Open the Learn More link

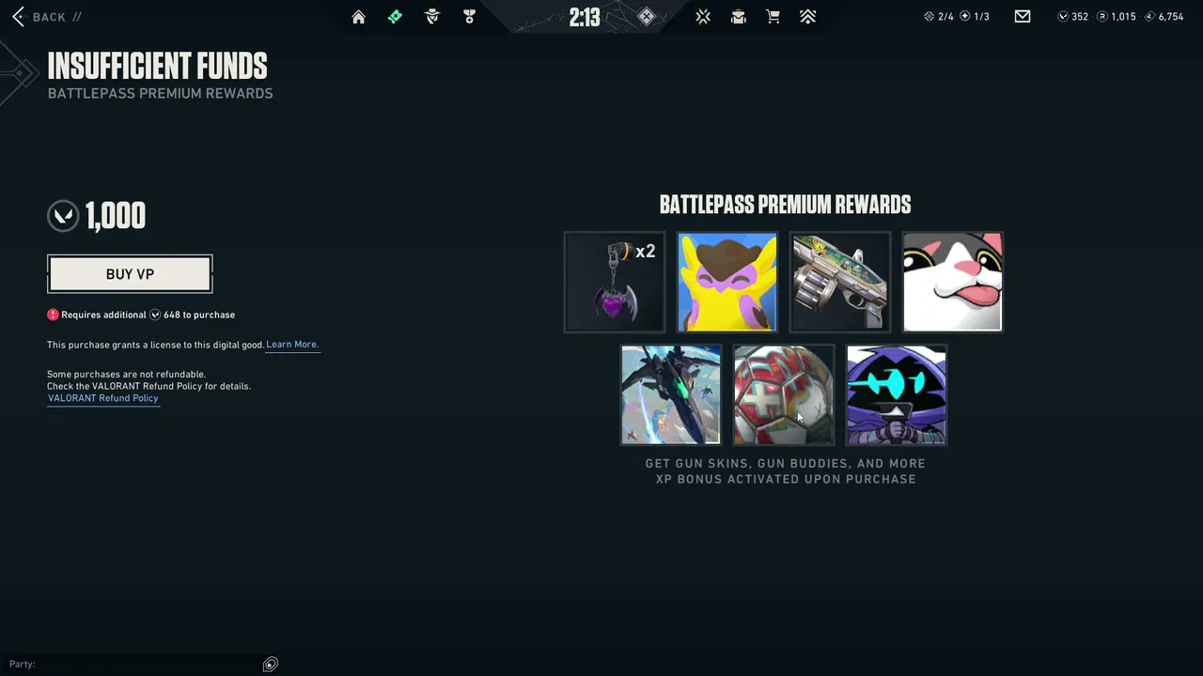click(x=292, y=345)
